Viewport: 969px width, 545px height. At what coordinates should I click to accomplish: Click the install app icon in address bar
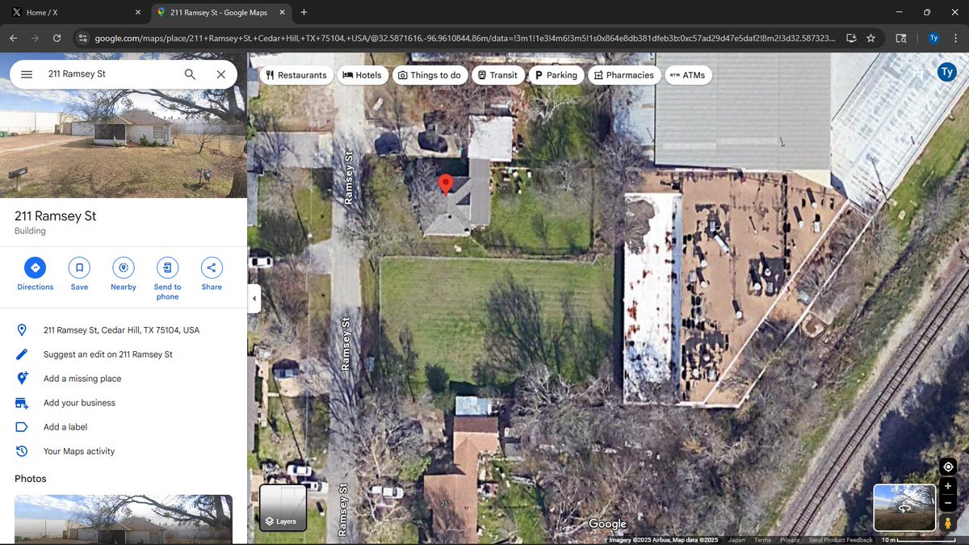851,38
